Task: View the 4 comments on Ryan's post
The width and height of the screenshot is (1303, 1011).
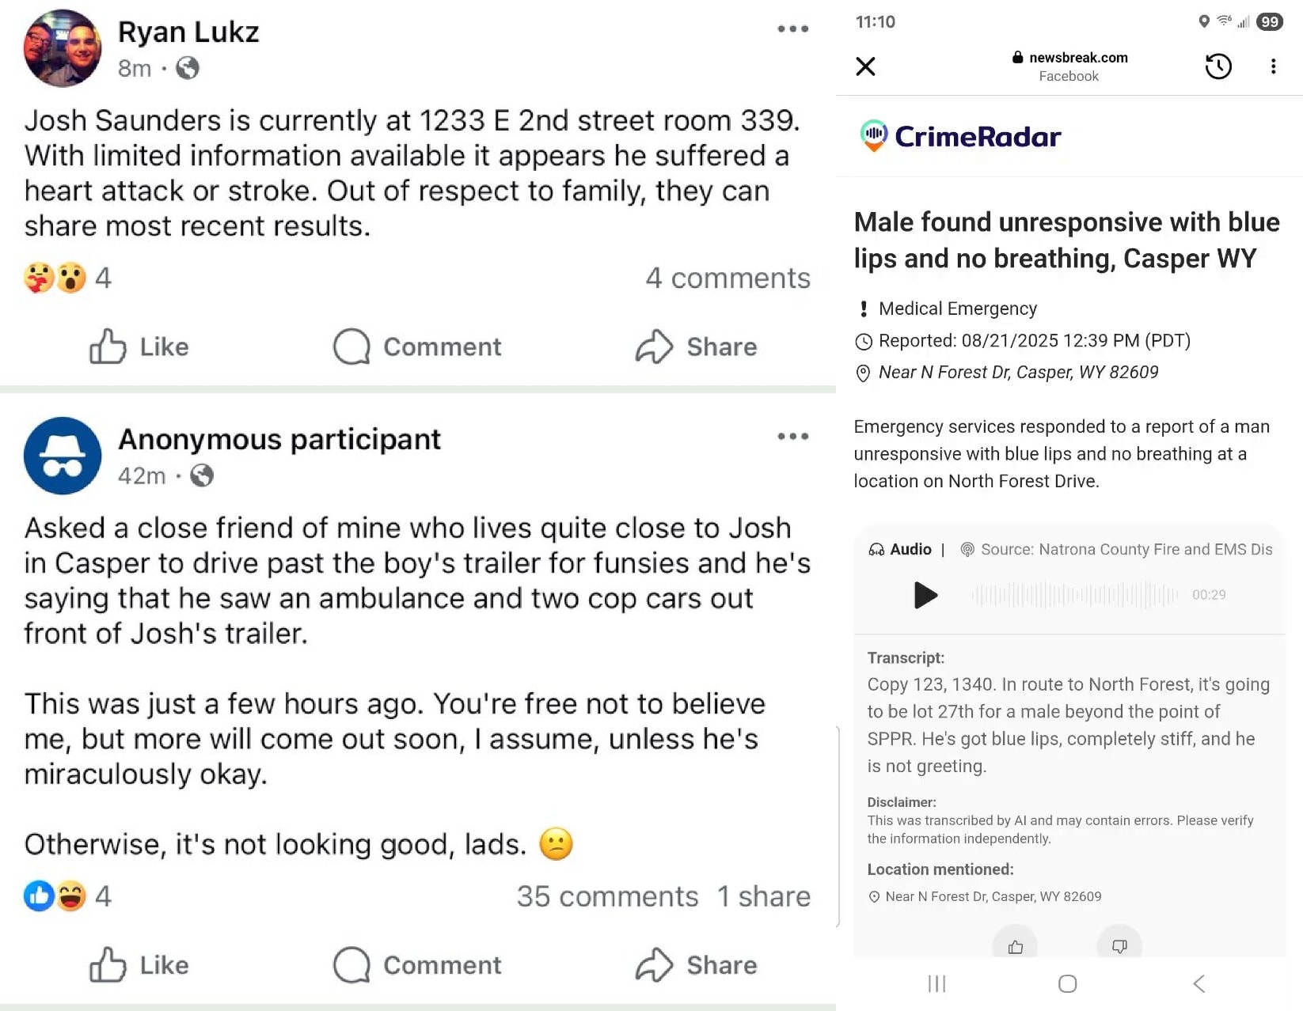Action: [x=727, y=278]
